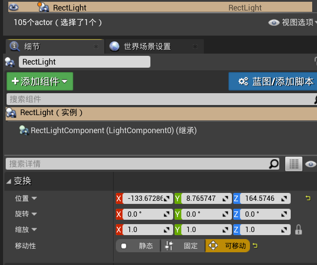This screenshot has width=317, height=265.
Task: Toggle the scale ratio lock icon
Action: click(x=299, y=230)
